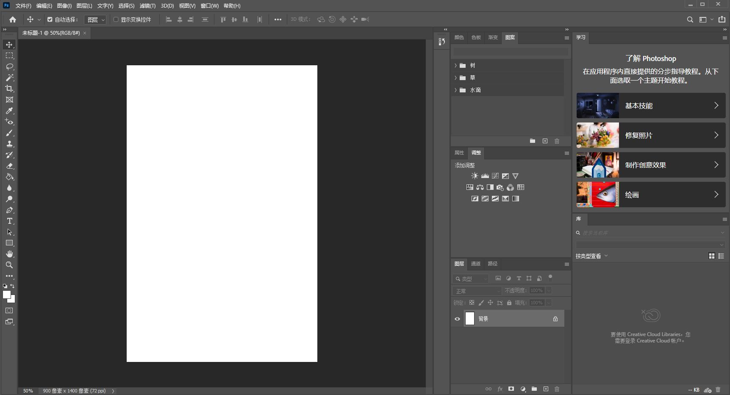Image resolution: width=730 pixels, height=395 pixels.
Task: Click the align top edges icon
Action: [223, 19]
